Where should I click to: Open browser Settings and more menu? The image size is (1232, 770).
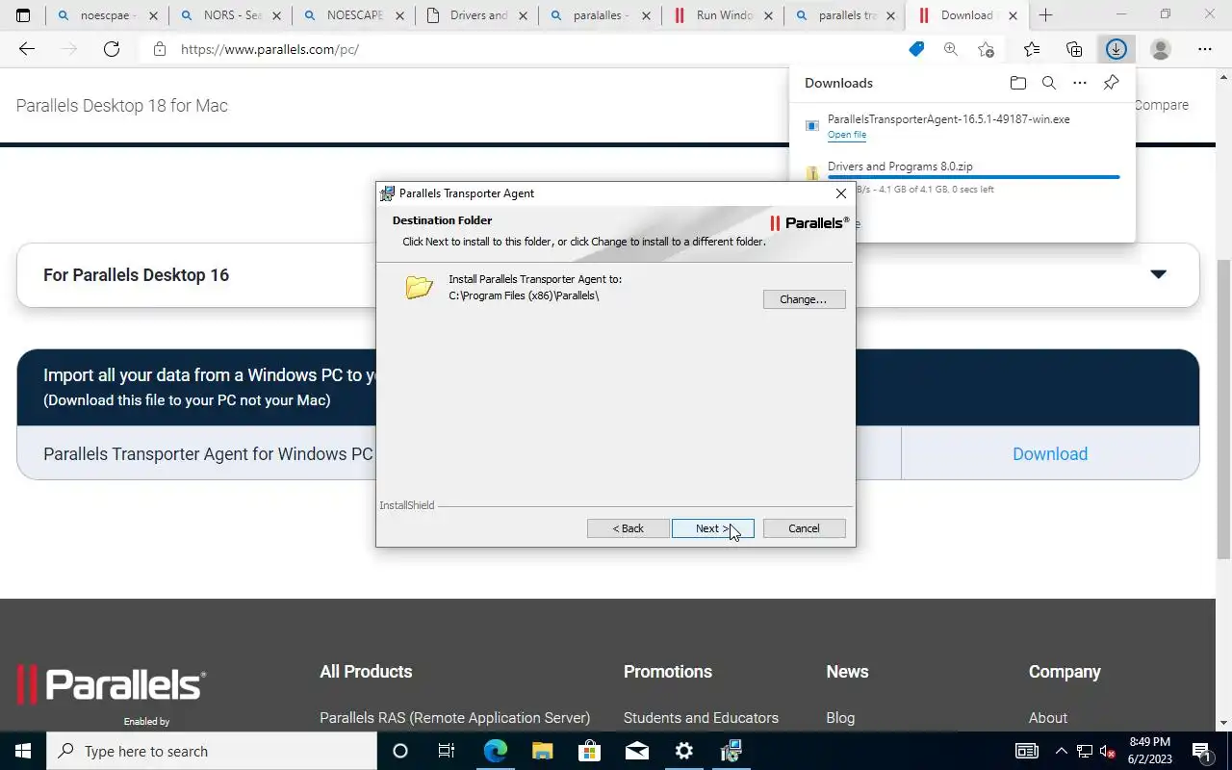(1205, 49)
